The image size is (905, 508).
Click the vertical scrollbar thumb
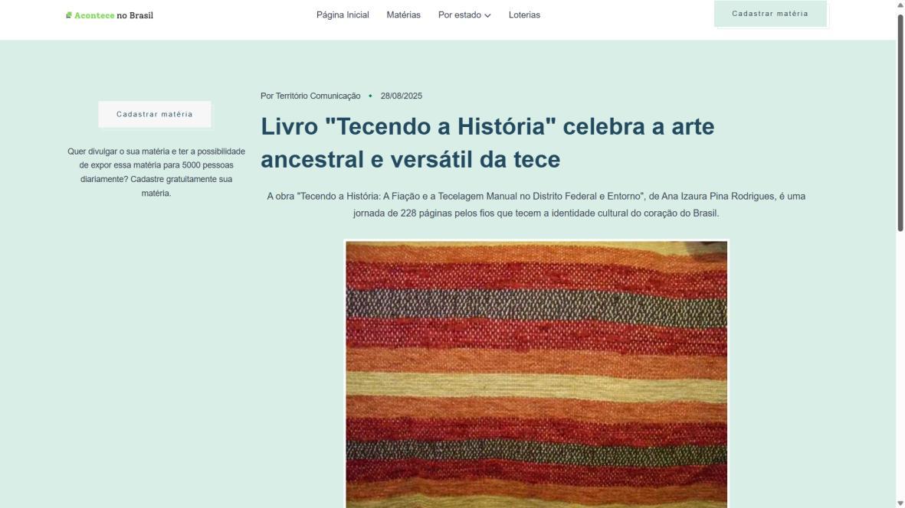click(900, 122)
